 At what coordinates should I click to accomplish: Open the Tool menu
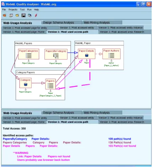tap(22, 10)
